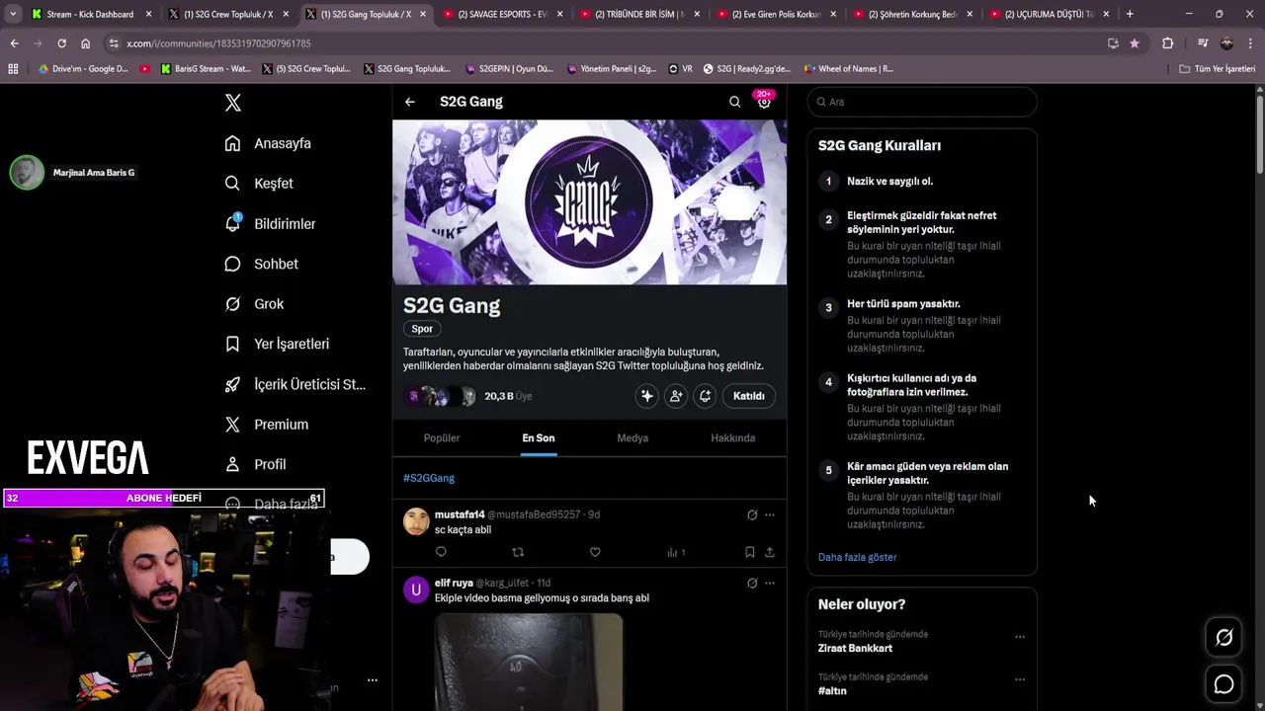Click the Katıldı joined button

tap(748, 396)
